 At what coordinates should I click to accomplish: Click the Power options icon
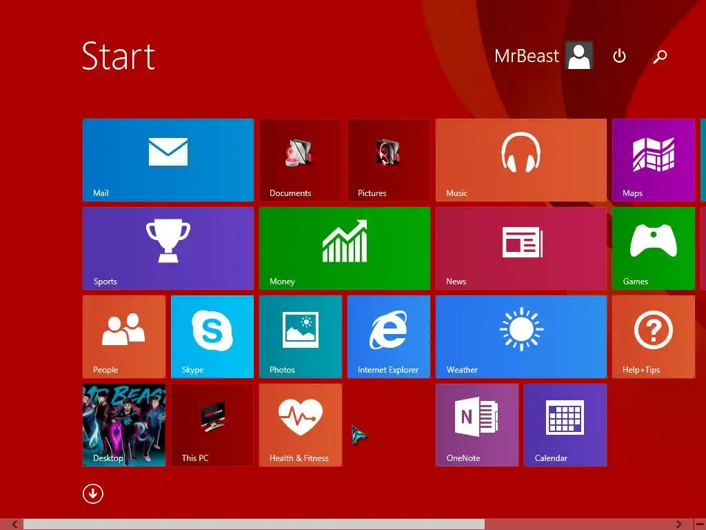pyautogui.click(x=620, y=56)
